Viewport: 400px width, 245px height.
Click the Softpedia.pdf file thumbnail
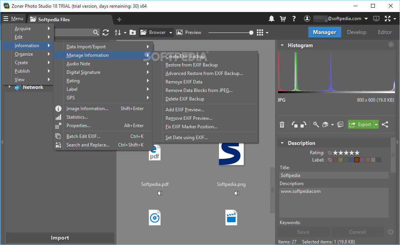(155, 153)
